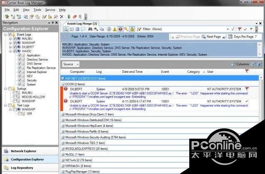Click the event list vertical scrollbar up arrow
The image size is (265, 174).
261,78
